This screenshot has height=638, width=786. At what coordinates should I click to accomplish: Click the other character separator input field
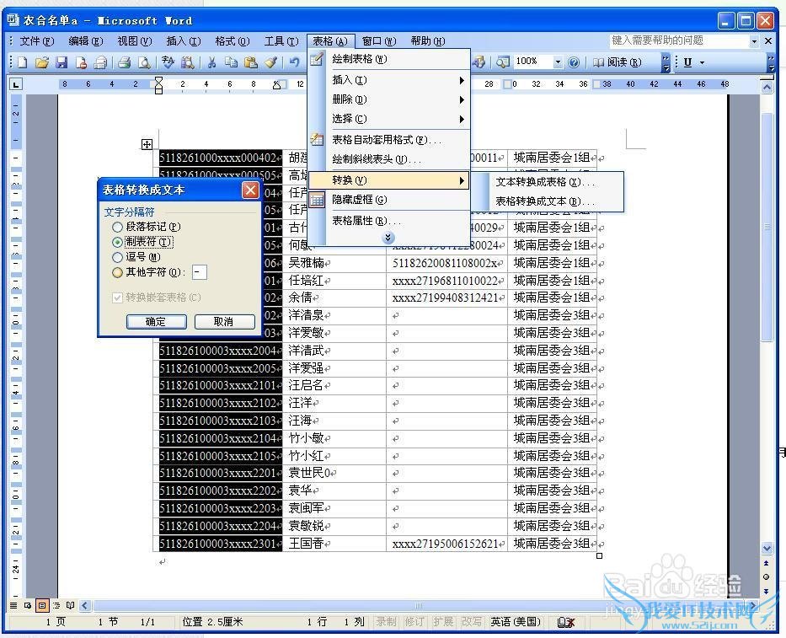(x=200, y=272)
